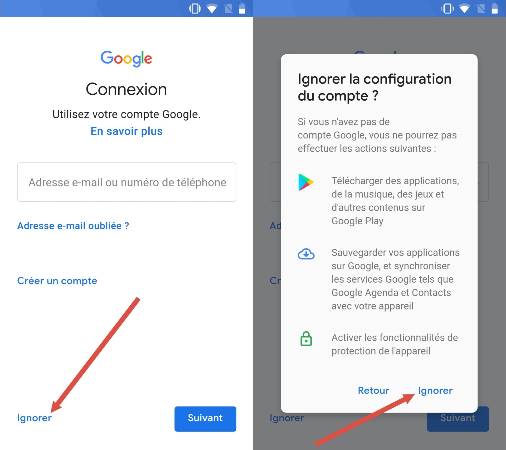Image resolution: width=506 pixels, height=450 pixels.
Task: Click Retour in the skip dialog
Action: 373,390
